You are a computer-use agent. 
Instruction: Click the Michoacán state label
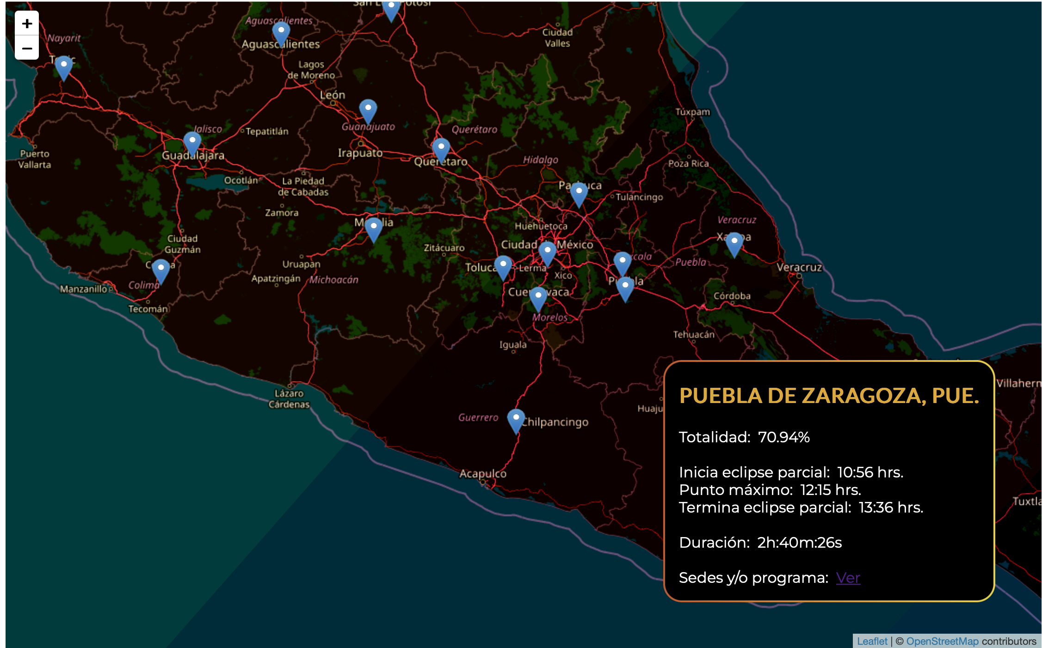click(x=334, y=280)
